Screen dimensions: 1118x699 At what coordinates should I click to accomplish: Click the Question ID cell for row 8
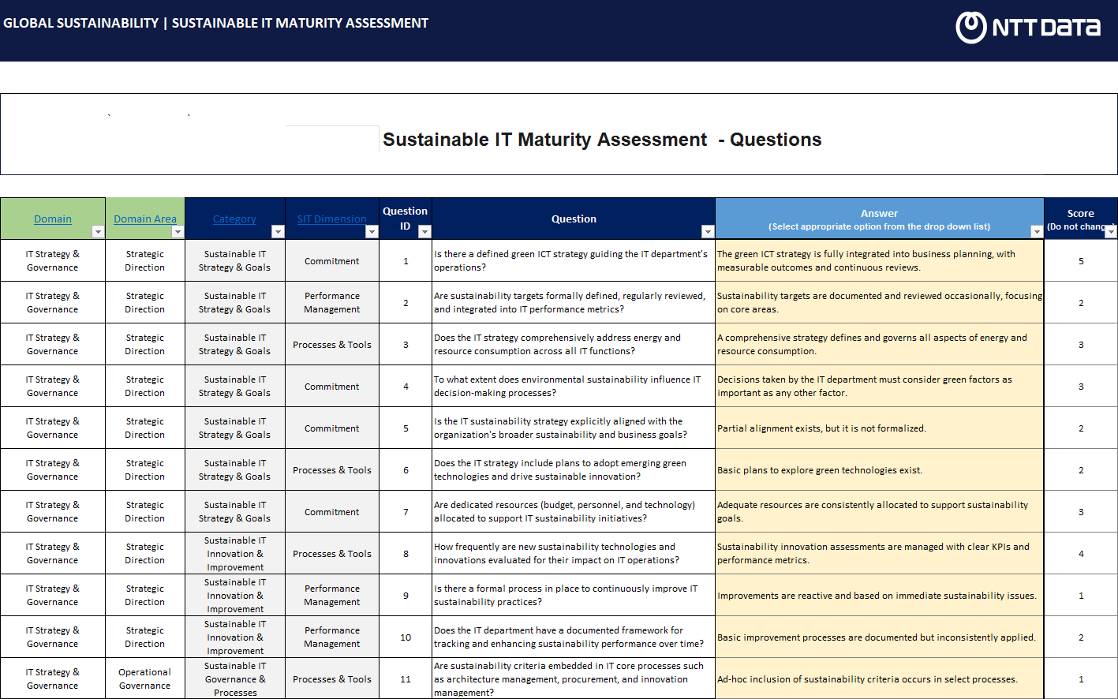[x=406, y=553]
